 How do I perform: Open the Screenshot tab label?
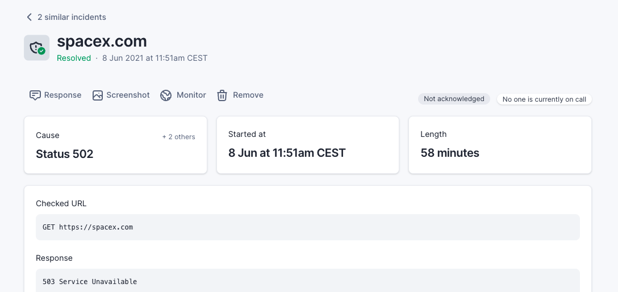128,95
